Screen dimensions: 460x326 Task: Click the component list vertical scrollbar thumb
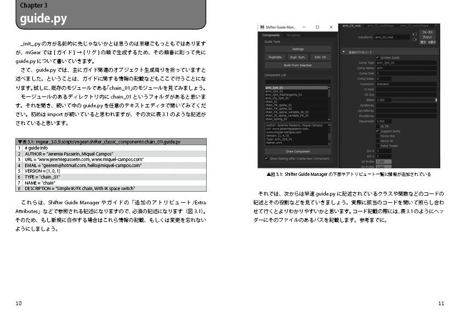(x=329, y=93)
